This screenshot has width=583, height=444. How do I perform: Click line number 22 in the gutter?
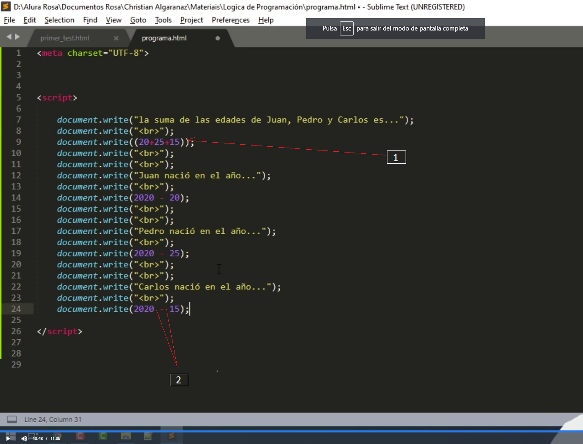click(16, 287)
